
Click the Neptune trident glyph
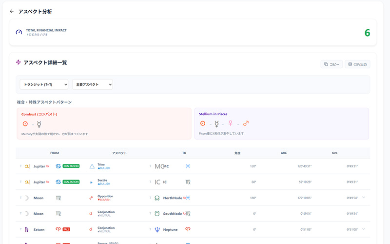(x=157, y=229)
